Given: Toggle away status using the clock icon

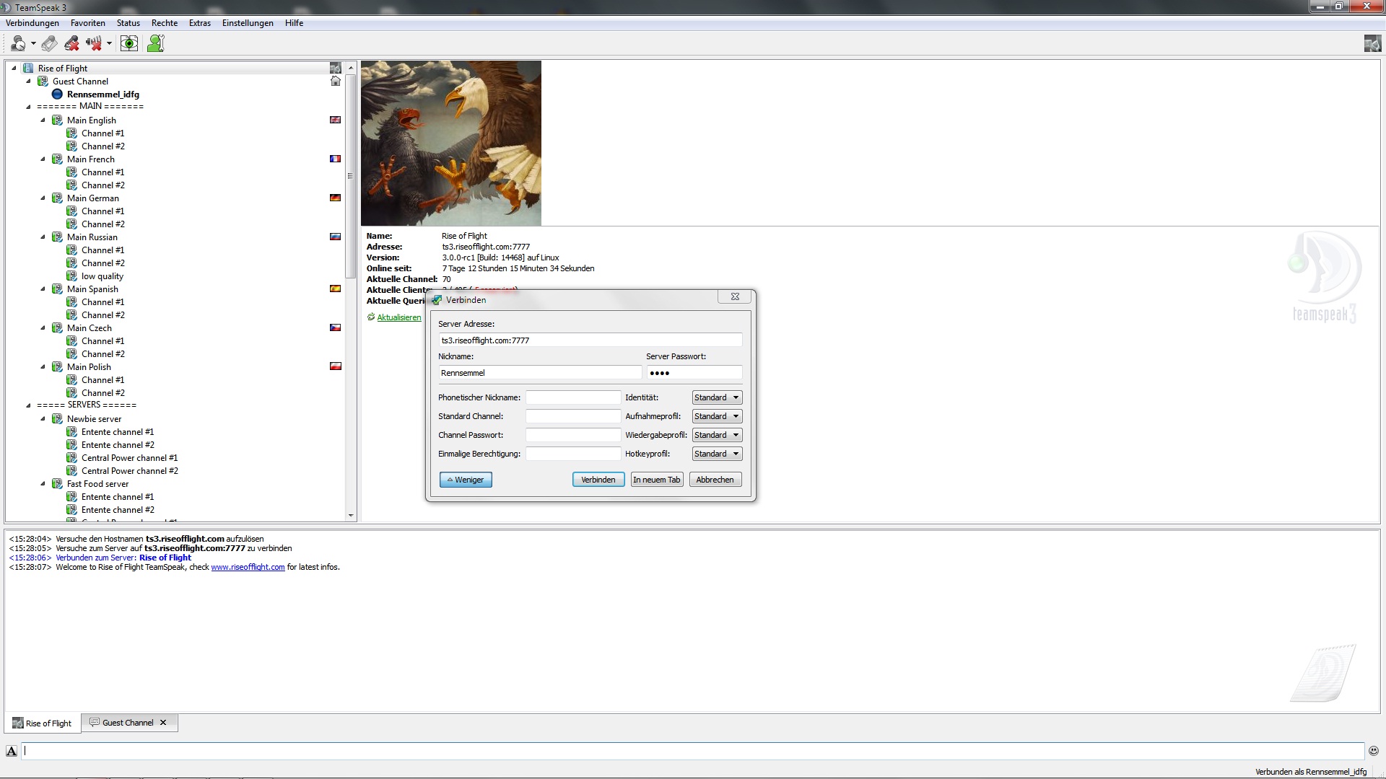Looking at the screenshot, I should tap(18, 43).
